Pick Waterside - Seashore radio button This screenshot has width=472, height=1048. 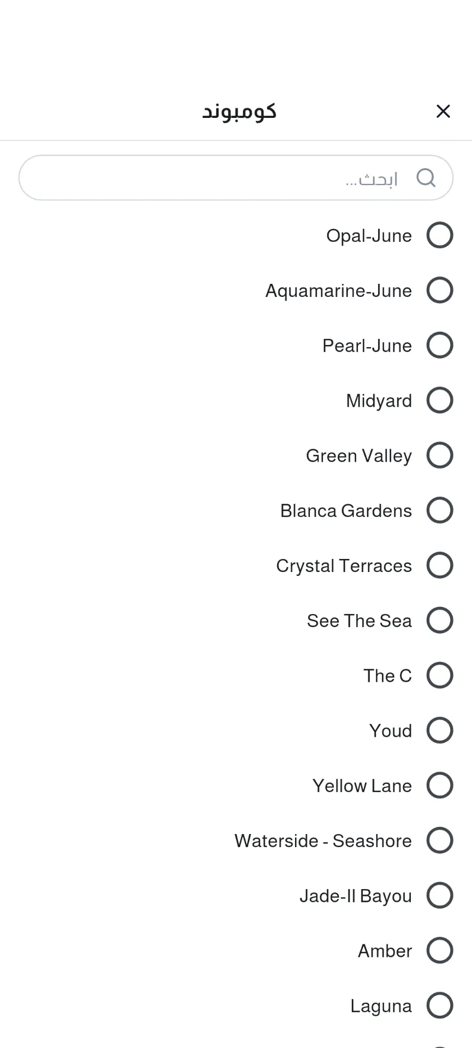point(440,841)
